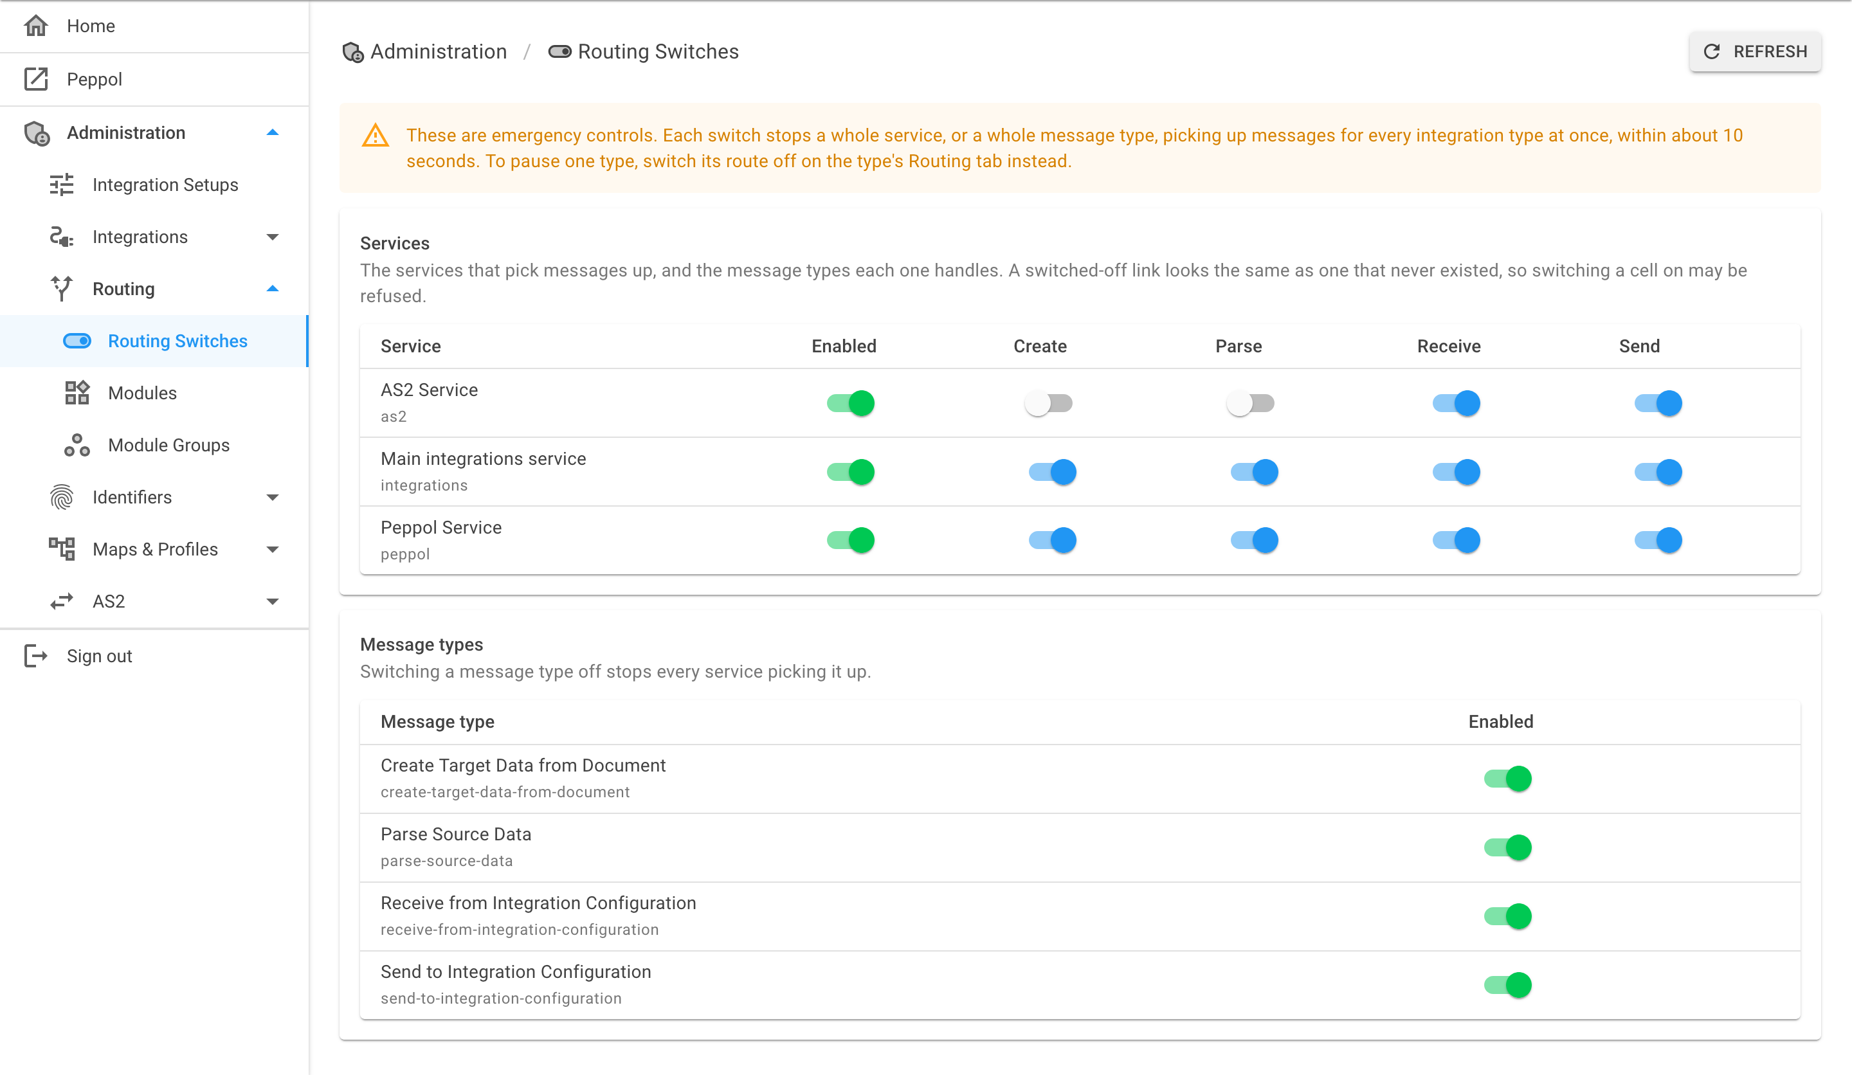
Task: Expand the Identifiers submenu arrow
Action: click(273, 498)
